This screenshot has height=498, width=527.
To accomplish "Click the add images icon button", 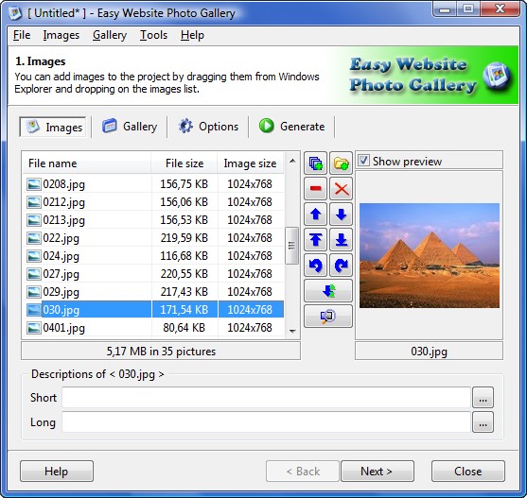I will (x=315, y=163).
